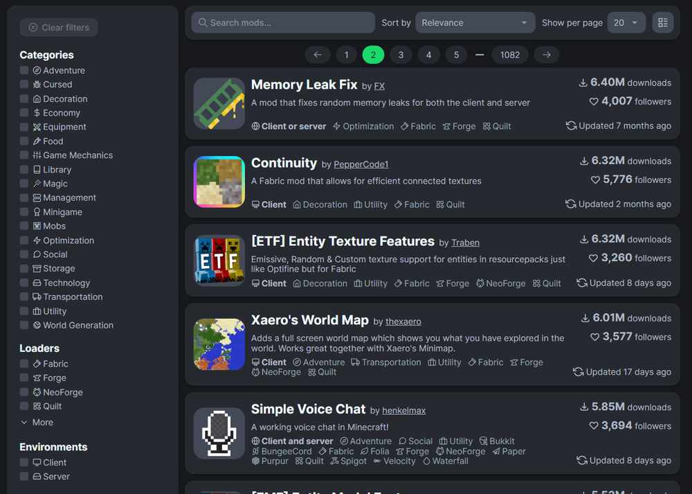The width and height of the screenshot is (692, 494).
Task: Click Xaero's World Map icon
Action: [219, 344]
